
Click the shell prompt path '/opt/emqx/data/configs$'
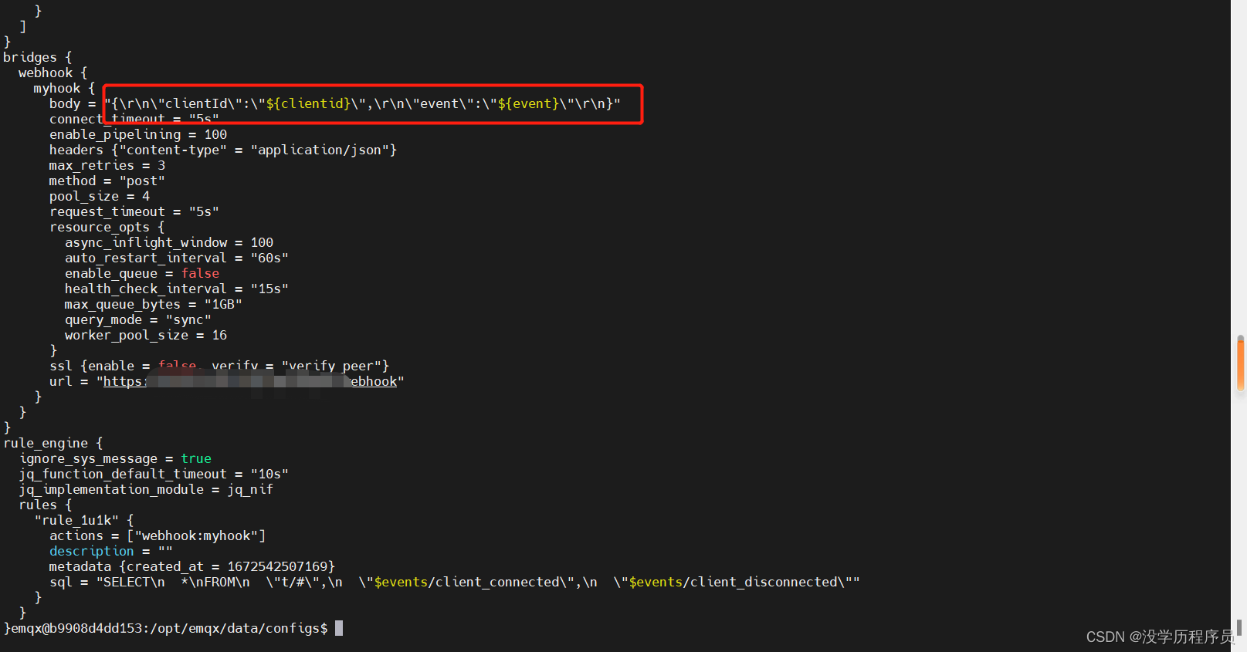[x=239, y=628]
